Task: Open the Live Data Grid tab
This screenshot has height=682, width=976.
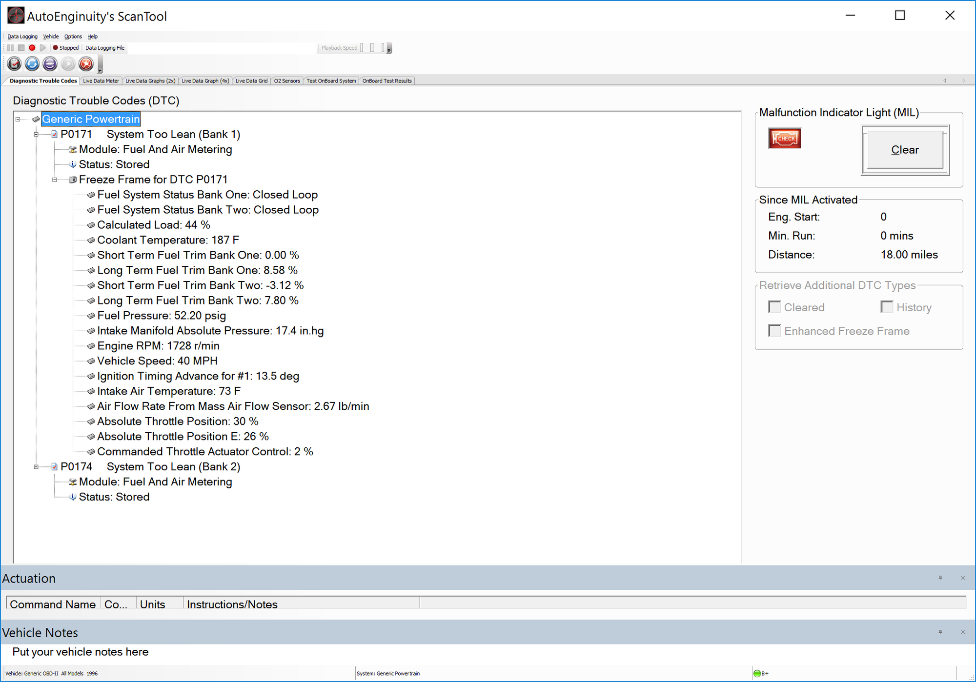Action: (x=251, y=81)
